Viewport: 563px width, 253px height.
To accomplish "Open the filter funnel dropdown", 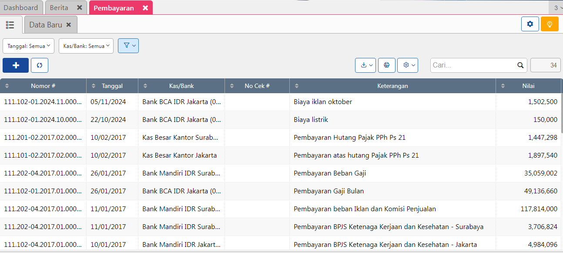I will tap(128, 46).
